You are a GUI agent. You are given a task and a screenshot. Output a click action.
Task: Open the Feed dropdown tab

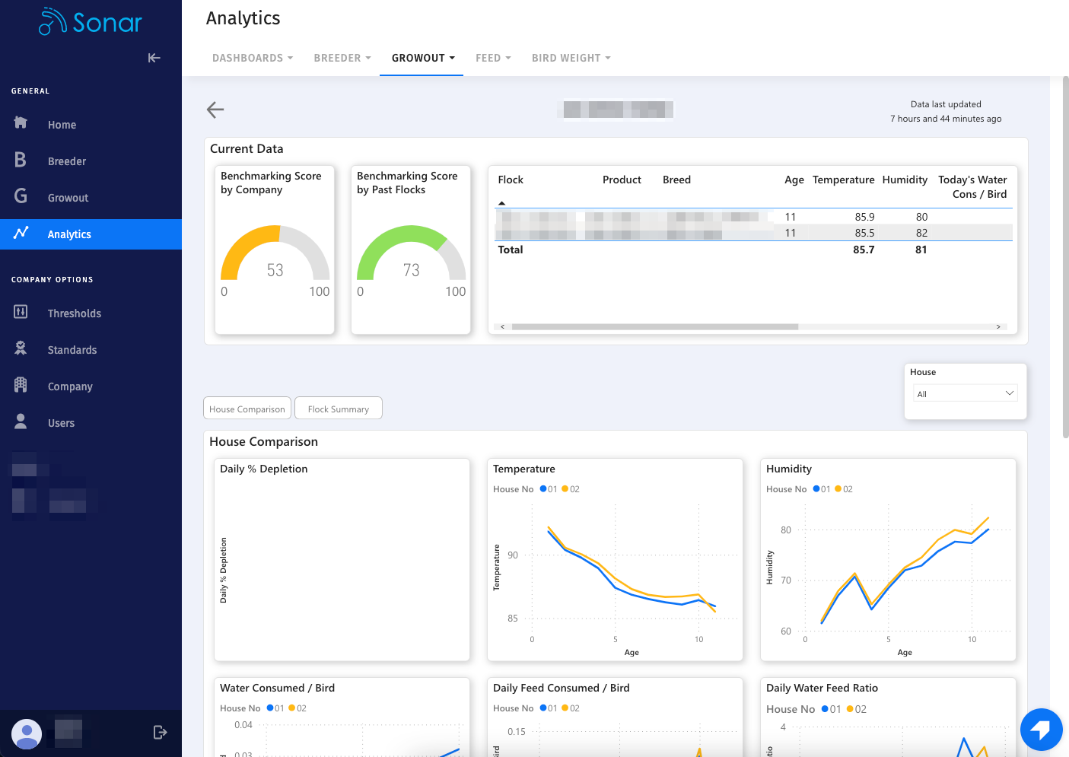point(493,58)
